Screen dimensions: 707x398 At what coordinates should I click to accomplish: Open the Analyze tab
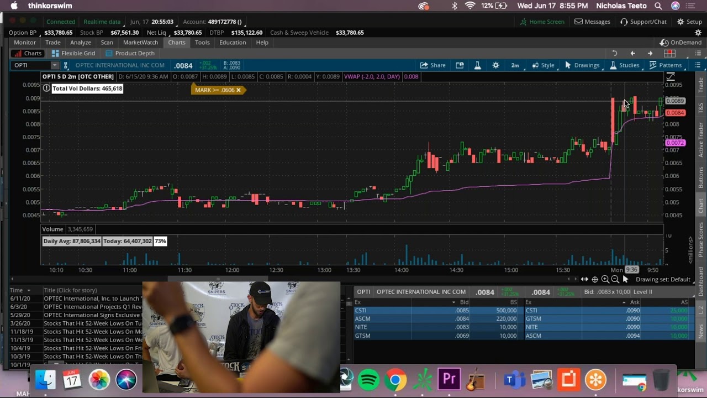click(81, 43)
